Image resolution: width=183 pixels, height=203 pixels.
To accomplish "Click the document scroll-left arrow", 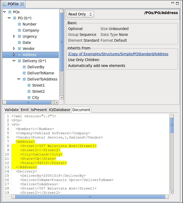I will tap(13, 197).
